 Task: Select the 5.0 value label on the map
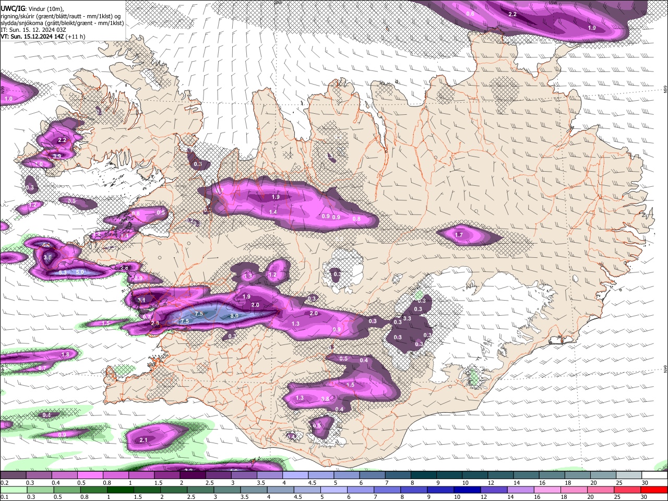pos(80,272)
